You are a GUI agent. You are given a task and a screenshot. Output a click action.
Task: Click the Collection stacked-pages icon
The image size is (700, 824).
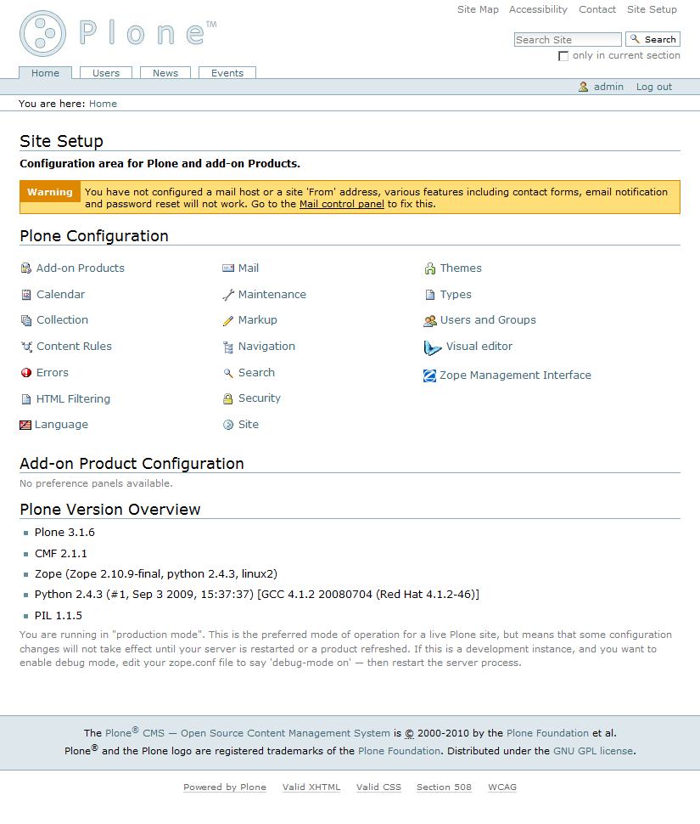[x=26, y=320]
